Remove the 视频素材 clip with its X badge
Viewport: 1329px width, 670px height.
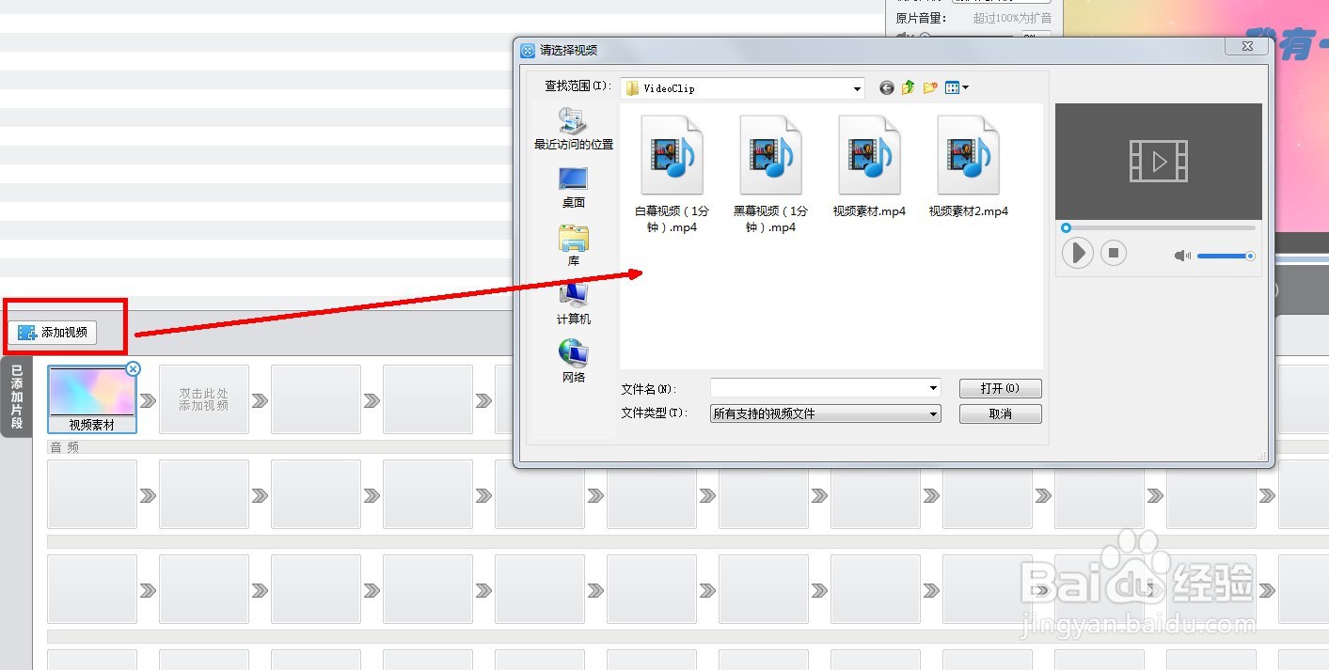point(133,369)
